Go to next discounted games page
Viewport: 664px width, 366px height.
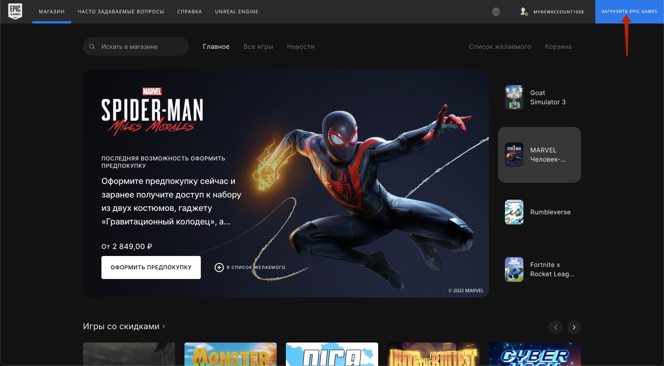(x=574, y=327)
